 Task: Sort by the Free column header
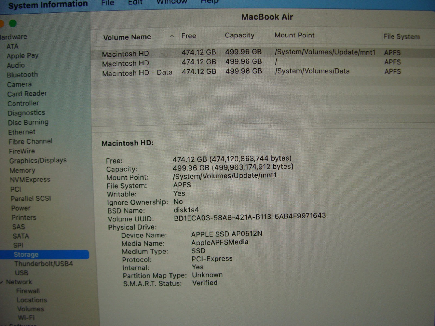click(189, 36)
